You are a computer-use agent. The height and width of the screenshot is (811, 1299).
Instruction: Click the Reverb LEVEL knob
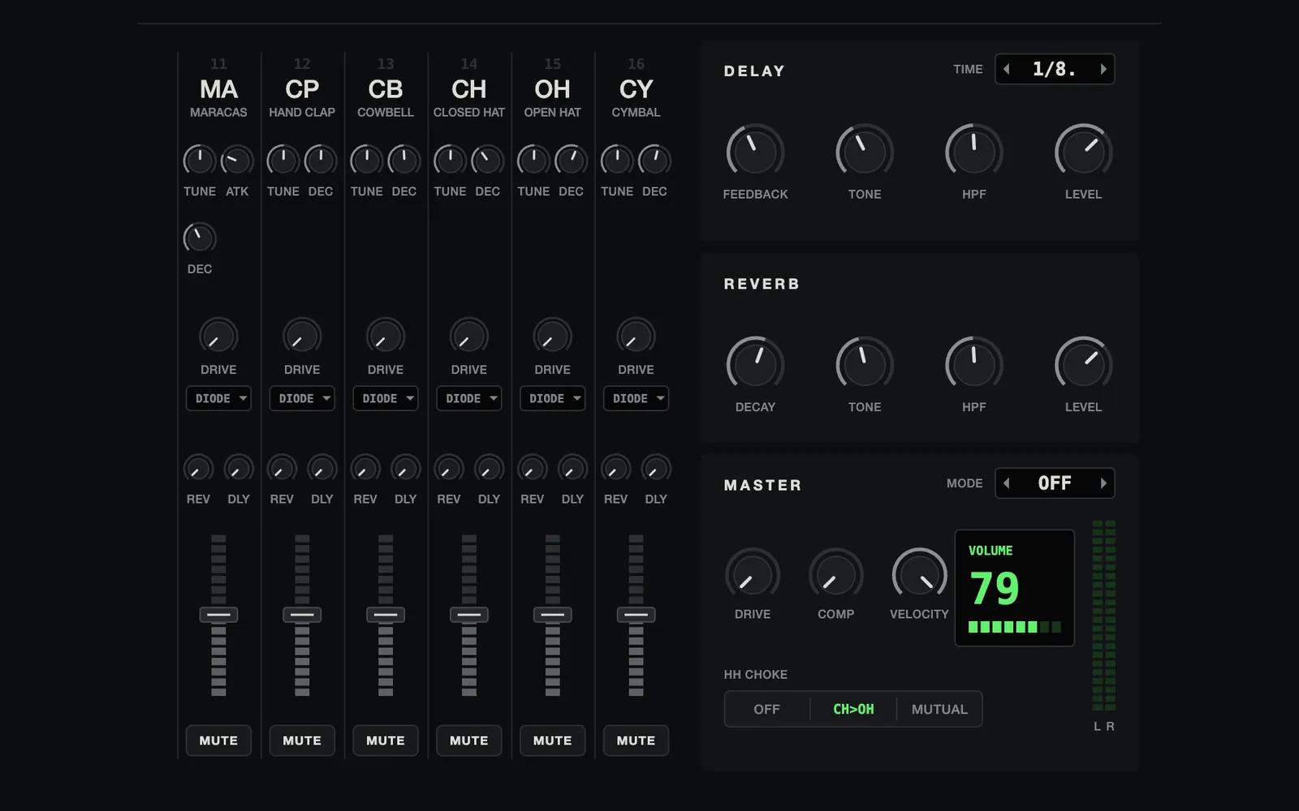[1083, 364]
